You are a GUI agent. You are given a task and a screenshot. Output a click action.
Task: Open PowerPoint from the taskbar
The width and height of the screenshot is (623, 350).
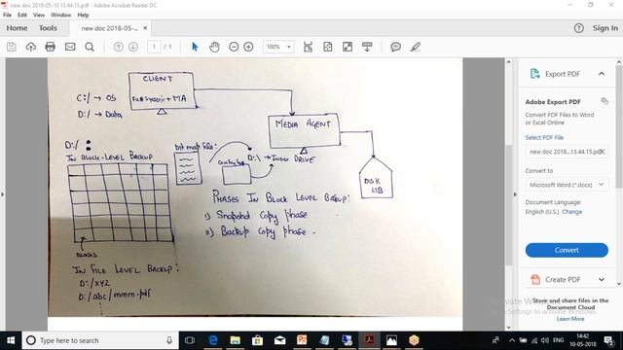[x=302, y=340]
